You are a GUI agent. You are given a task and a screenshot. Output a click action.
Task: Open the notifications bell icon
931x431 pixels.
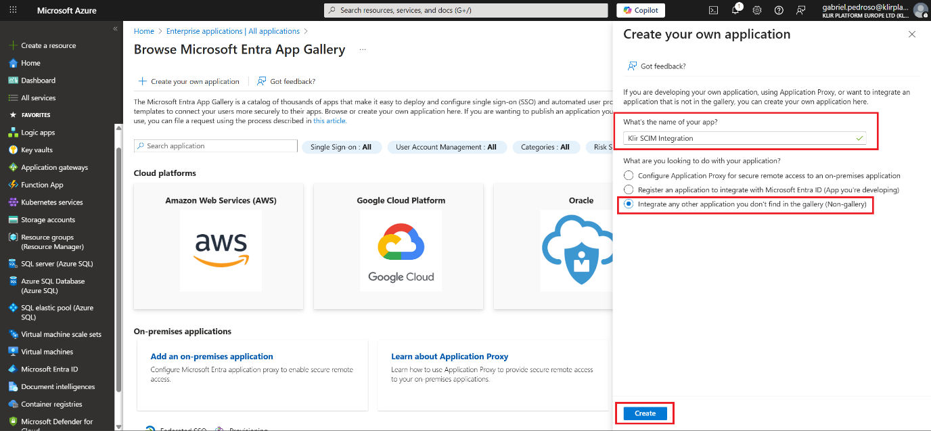[735, 10]
